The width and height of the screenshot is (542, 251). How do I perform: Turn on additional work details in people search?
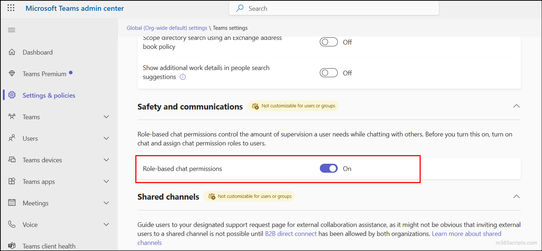click(x=328, y=73)
